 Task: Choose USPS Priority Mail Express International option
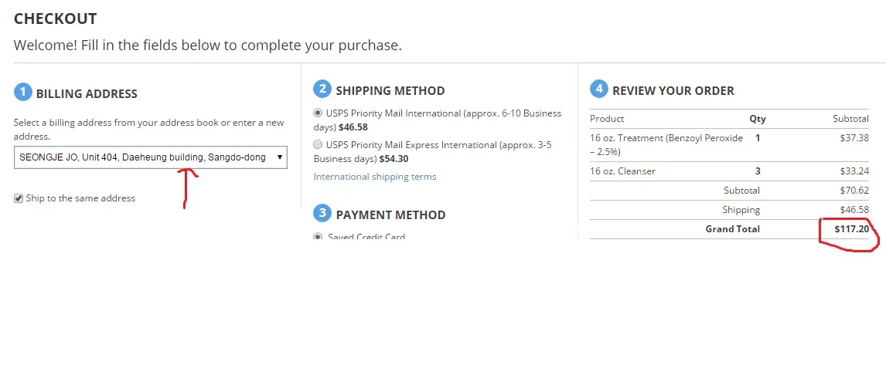tap(318, 144)
